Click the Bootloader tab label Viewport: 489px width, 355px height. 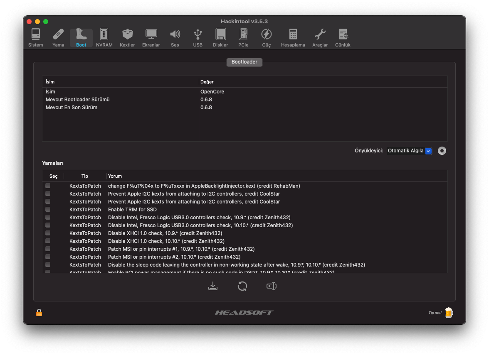point(244,62)
